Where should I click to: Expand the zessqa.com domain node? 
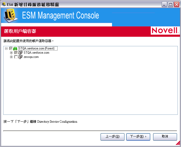[x=11, y=57]
